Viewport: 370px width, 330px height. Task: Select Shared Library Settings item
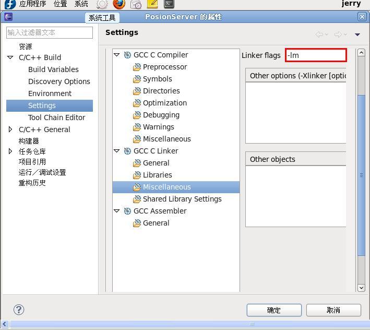pos(182,199)
